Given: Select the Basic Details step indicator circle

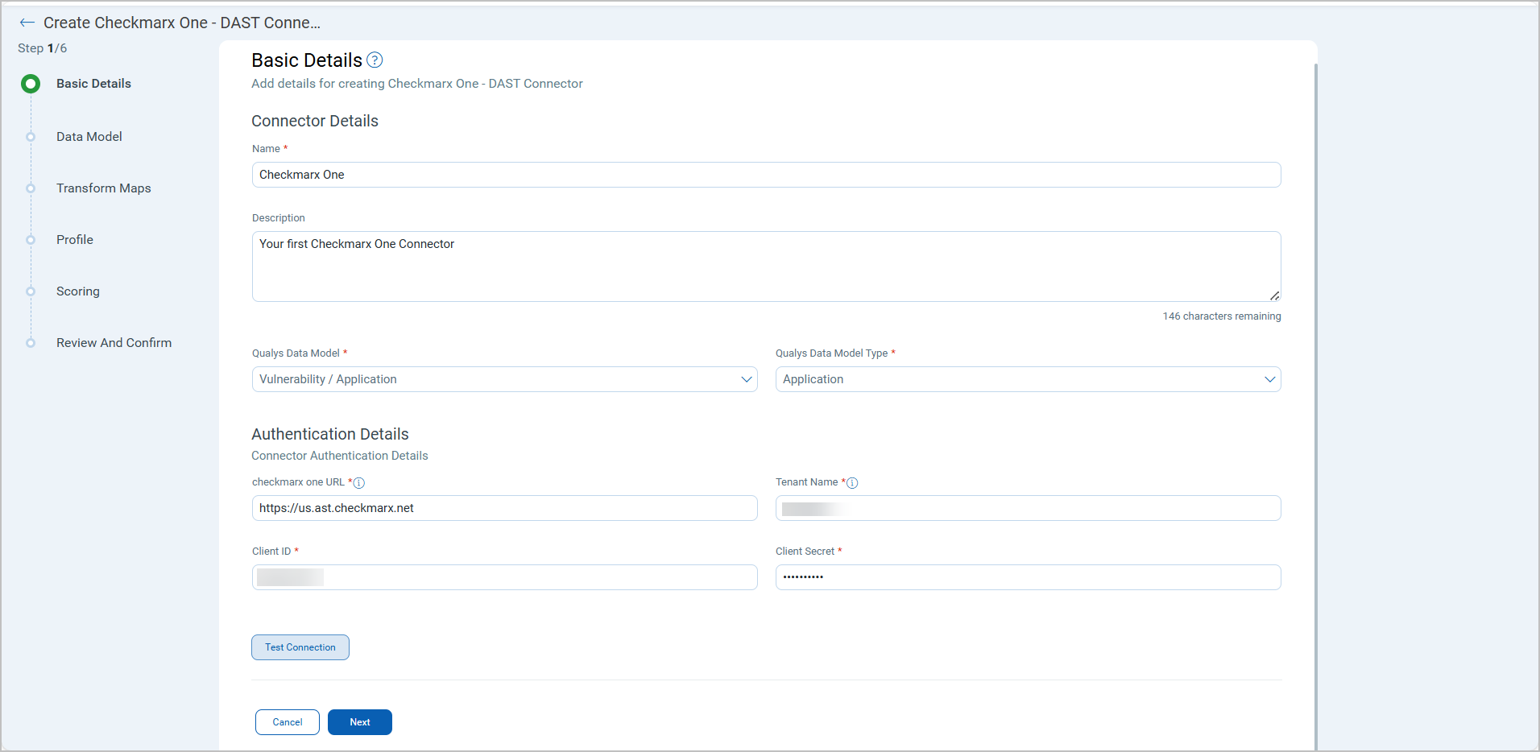Looking at the screenshot, I should tap(31, 84).
